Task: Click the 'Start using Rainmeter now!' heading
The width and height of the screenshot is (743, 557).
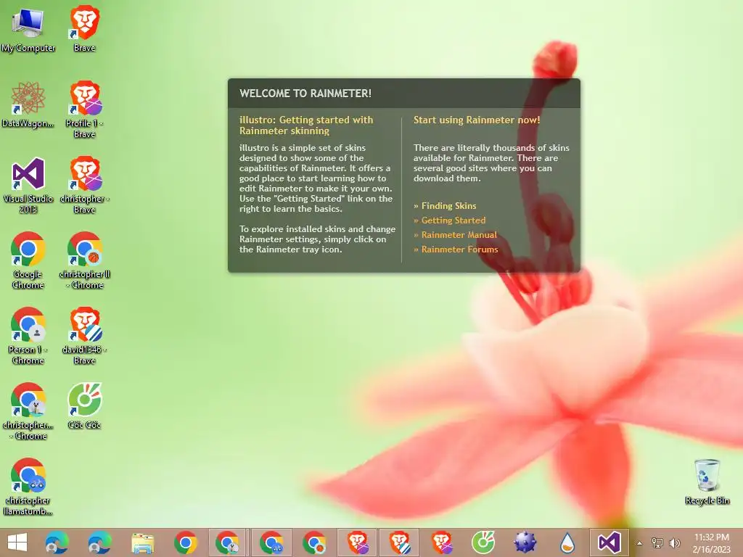Action: (477, 120)
